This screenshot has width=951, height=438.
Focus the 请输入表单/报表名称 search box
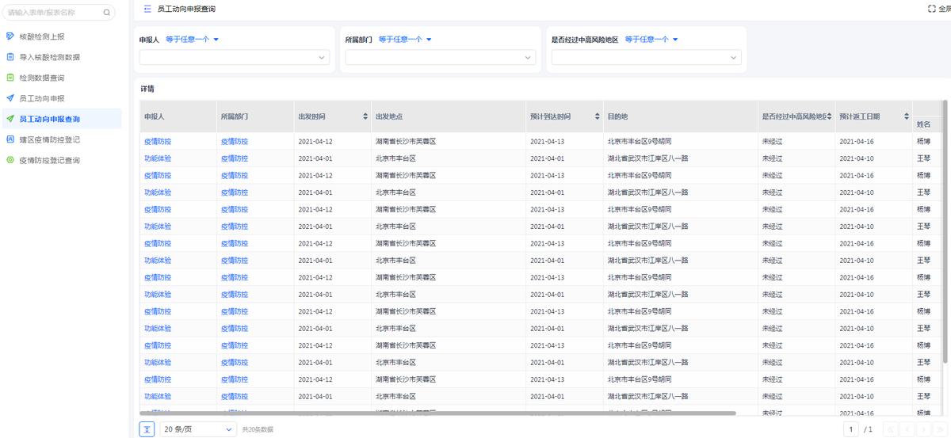(x=59, y=13)
